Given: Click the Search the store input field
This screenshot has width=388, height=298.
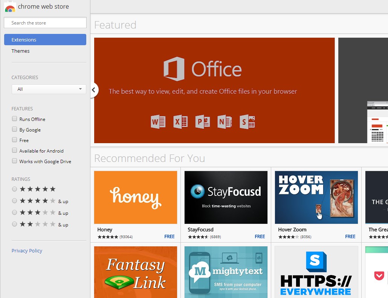Looking at the screenshot, I should [45, 23].
